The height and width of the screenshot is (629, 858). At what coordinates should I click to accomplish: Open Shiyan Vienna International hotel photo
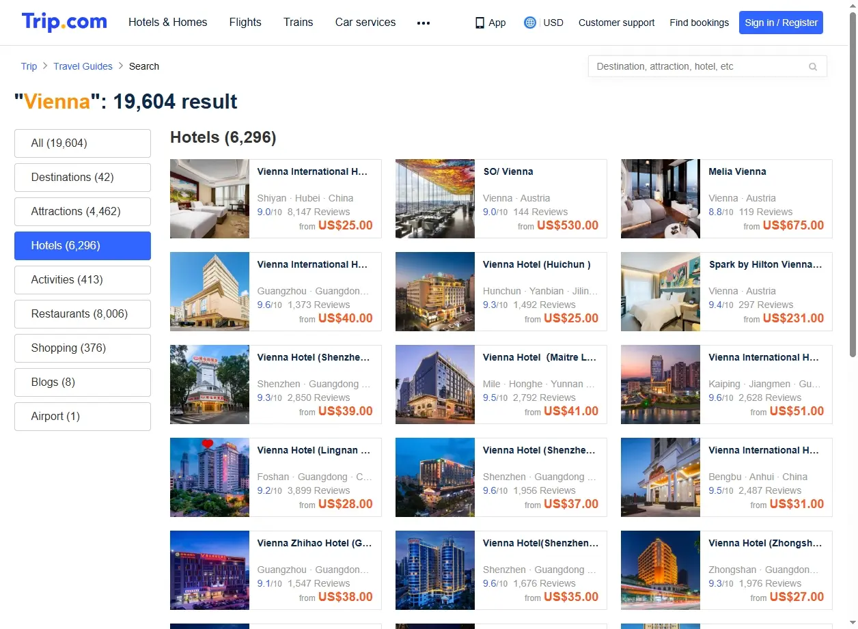click(x=210, y=199)
